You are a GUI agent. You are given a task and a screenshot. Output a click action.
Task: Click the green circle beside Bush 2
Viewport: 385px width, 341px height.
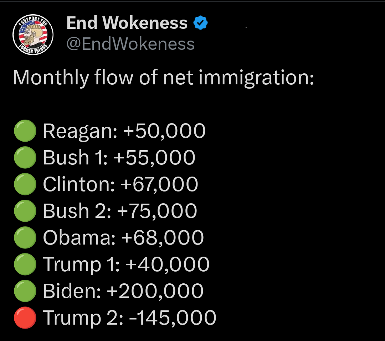click(25, 211)
